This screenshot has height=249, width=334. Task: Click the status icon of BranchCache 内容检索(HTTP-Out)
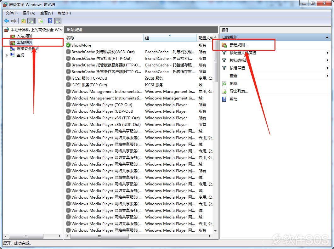68,58
